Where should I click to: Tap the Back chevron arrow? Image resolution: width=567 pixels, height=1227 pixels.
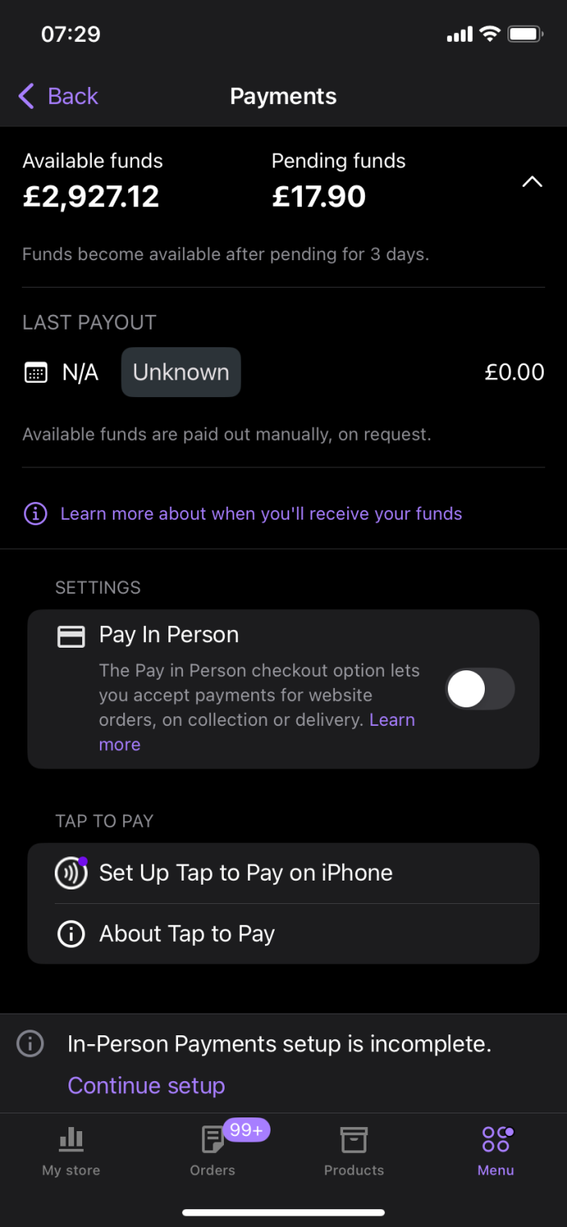pyautogui.click(x=25, y=96)
